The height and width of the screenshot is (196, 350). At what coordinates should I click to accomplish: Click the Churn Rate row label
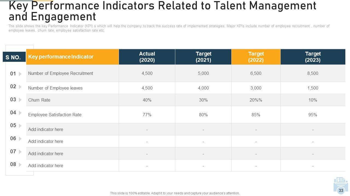pos(39,100)
